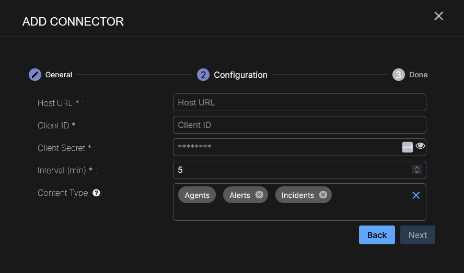Screen dimensions: 464x273
Task: Show the Client Secret with eye icon
Action: pos(420,147)
